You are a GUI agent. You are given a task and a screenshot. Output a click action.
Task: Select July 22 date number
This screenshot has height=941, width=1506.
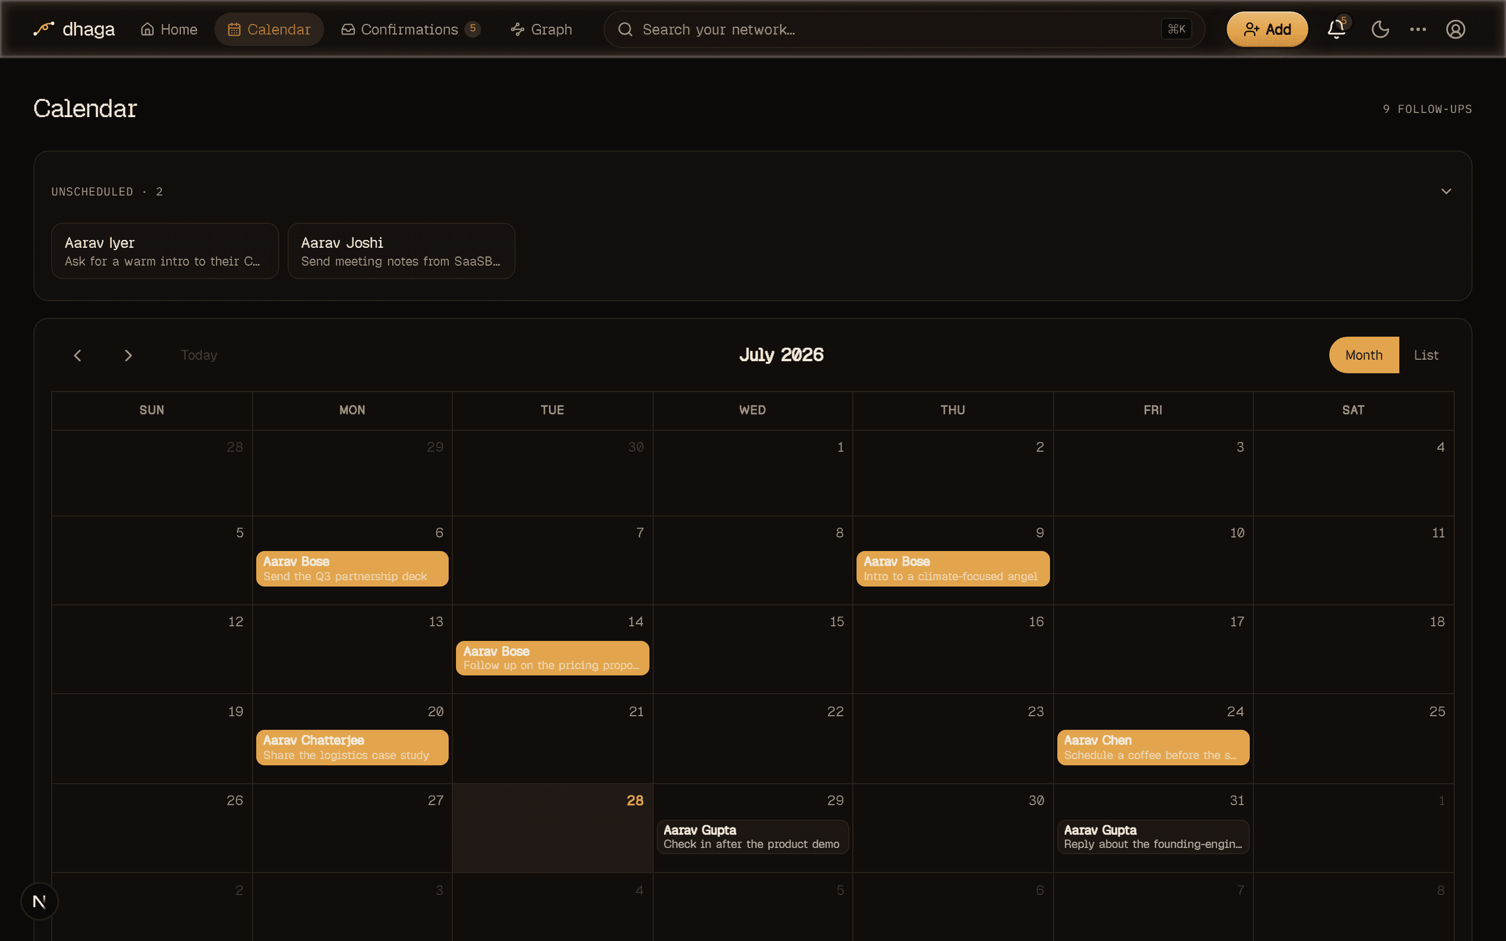835,712
